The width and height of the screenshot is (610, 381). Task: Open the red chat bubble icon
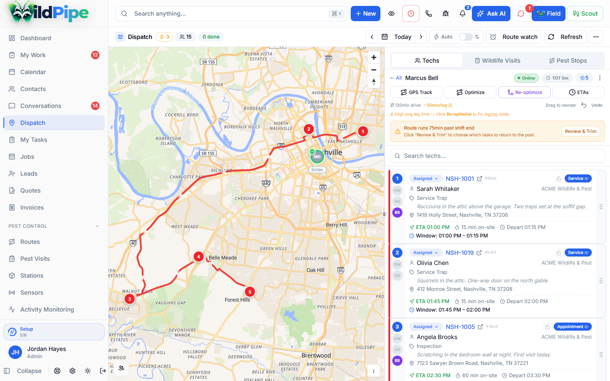click(521, 14)
